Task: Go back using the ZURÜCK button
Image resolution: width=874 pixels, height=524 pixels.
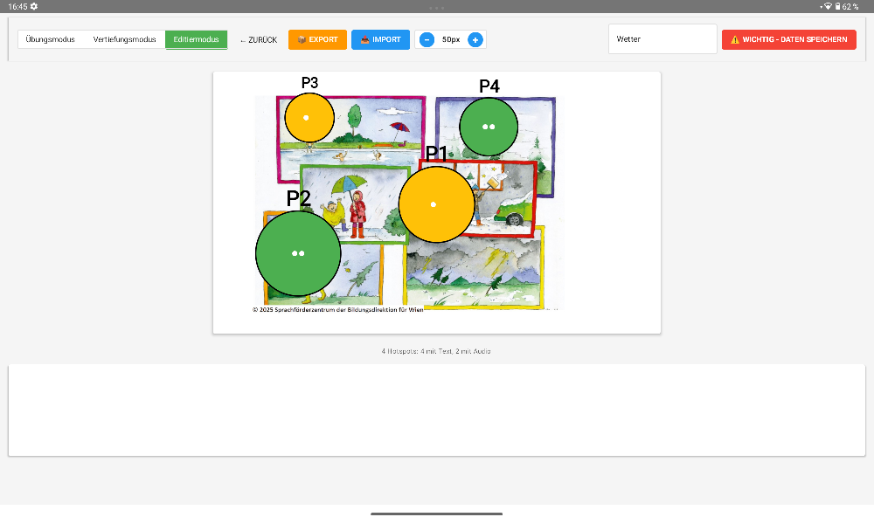Action: [259, 39]
